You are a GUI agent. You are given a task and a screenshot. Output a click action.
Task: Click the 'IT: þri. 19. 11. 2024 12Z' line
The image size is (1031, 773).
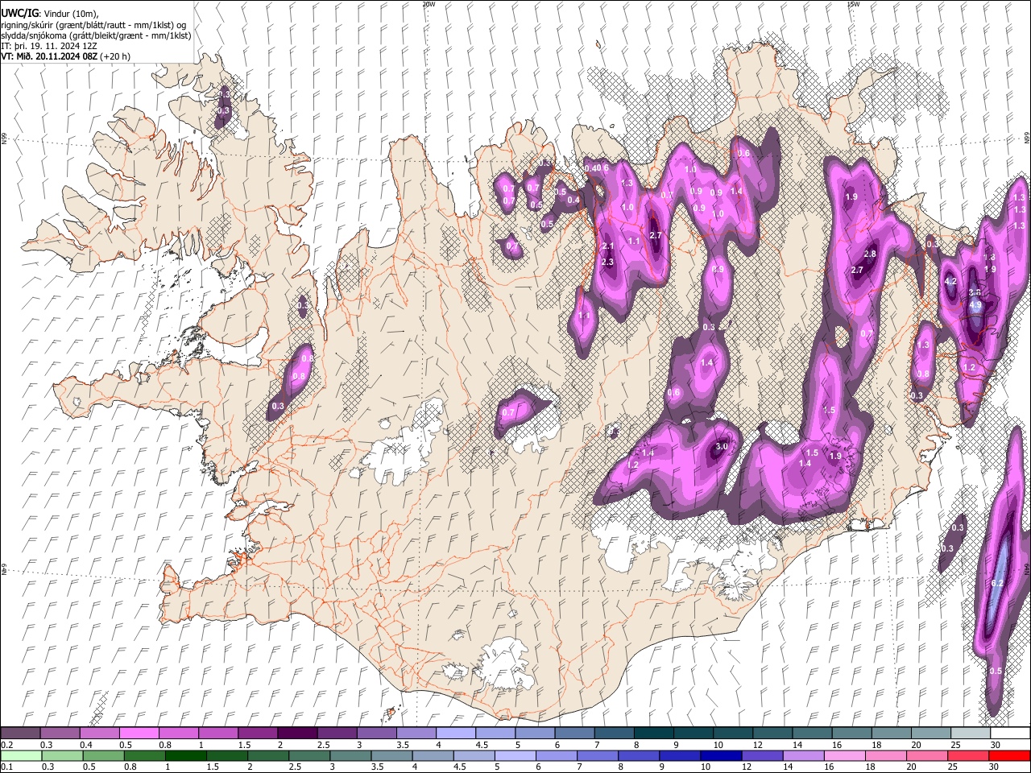(49, 46)
